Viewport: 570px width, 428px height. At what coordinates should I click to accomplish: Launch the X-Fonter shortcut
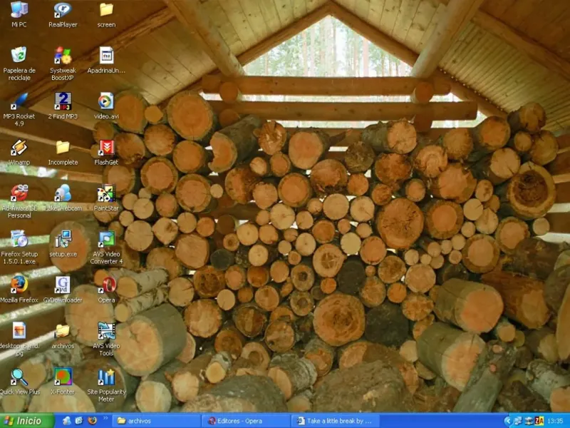pos(63,382)
